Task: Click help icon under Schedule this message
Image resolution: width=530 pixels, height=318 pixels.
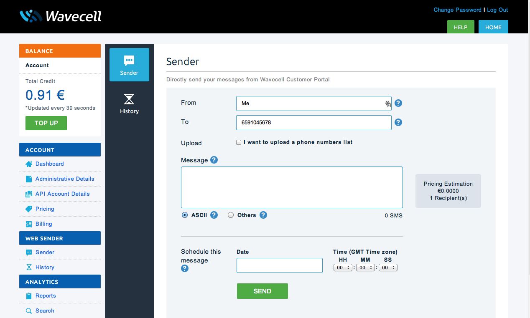Action: (x=185, y=268)
